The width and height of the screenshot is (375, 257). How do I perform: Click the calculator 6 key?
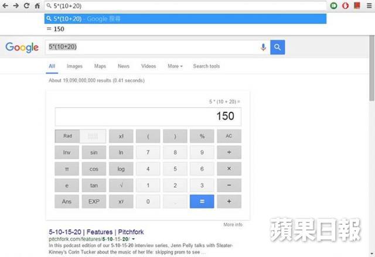click(202, 169)
